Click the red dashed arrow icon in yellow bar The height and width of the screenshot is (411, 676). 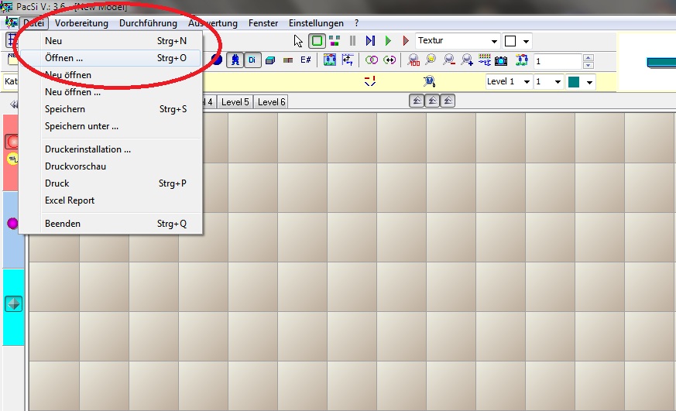coord(370,80)
